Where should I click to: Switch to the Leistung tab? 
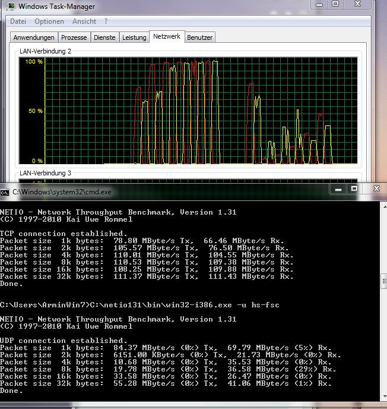click(x=134, y=37)
